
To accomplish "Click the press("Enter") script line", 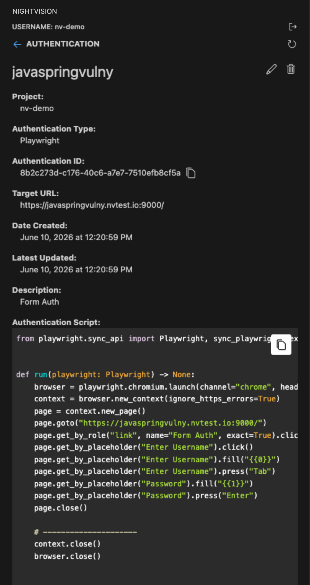I will tap(146, 496).
